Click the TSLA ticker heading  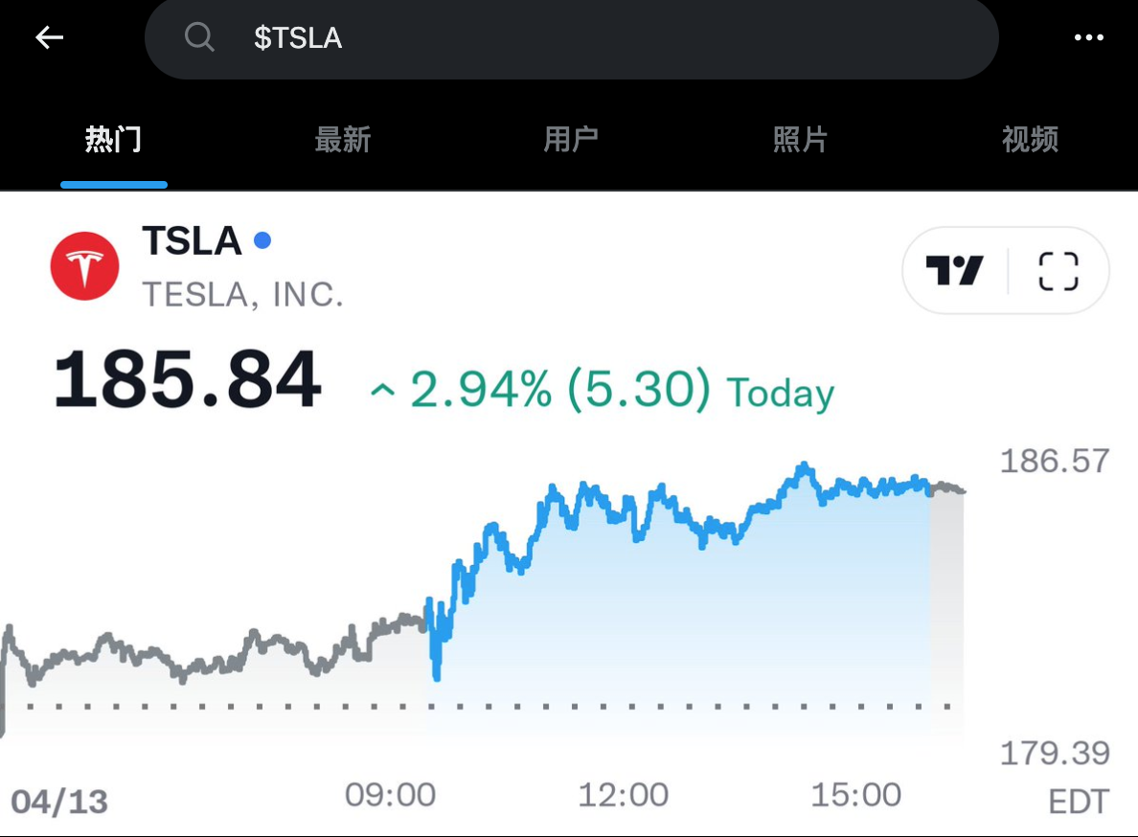coord(192,242)
